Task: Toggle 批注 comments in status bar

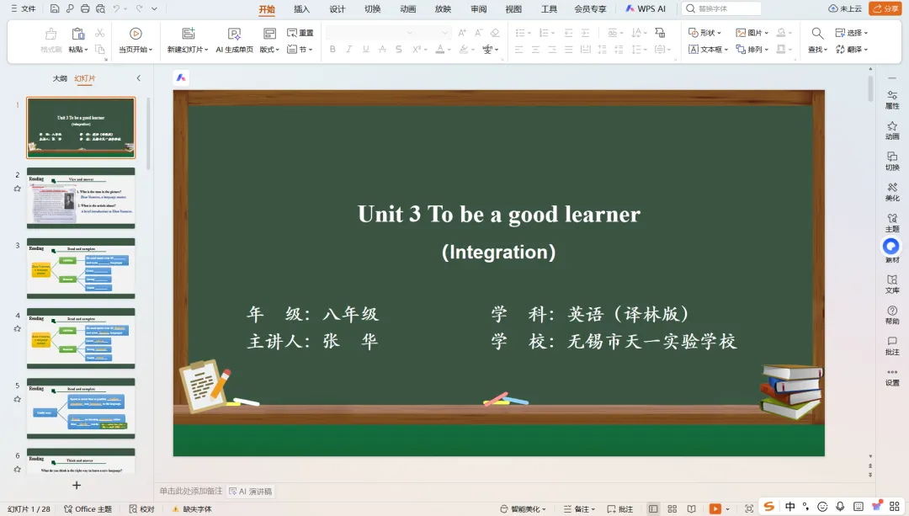Action: coord(619,509)
